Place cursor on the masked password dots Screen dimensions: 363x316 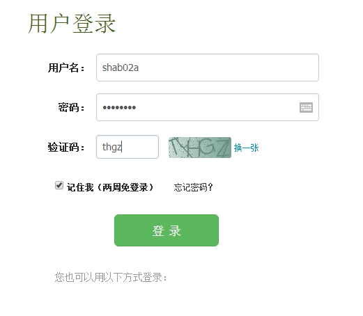point(119,107)
